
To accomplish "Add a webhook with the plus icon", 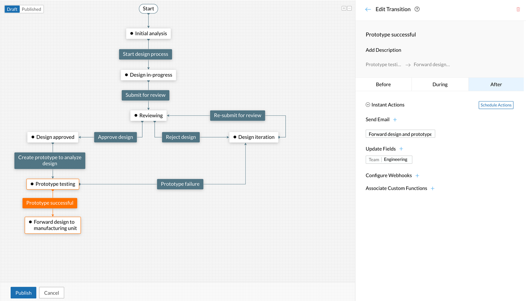I will pos(417,176).
